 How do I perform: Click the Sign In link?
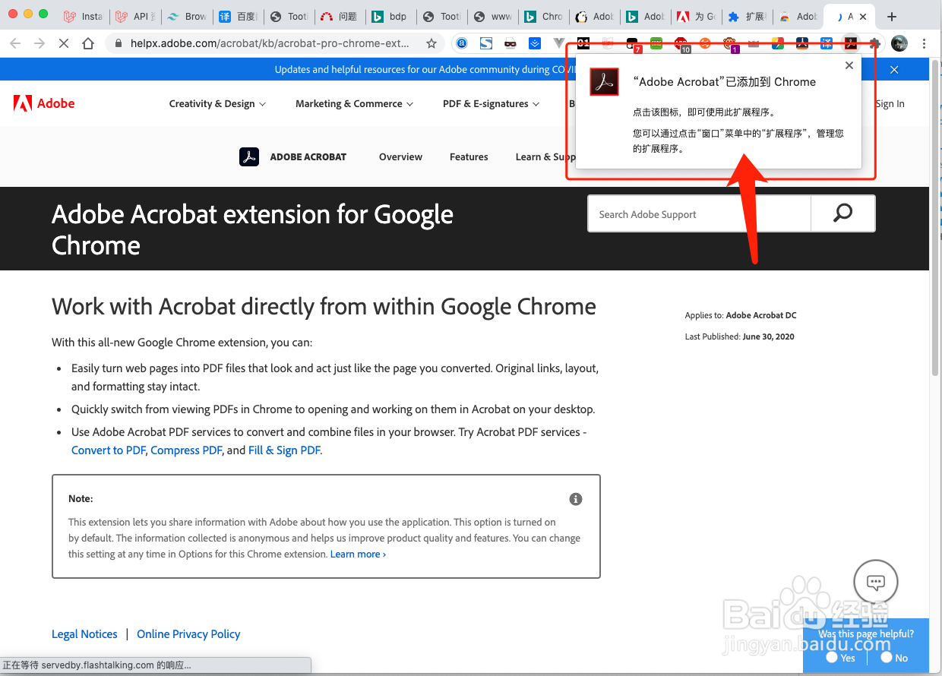click(x=890, y=104)
